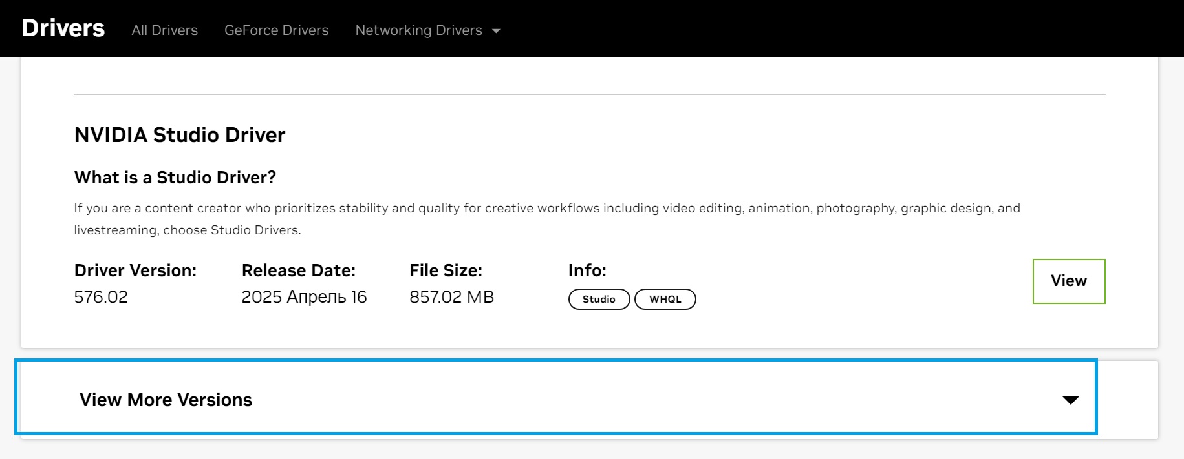Open the Networking Drivers menu
The height and width of the screenshot is (459, 1184).
coord(418,30)
